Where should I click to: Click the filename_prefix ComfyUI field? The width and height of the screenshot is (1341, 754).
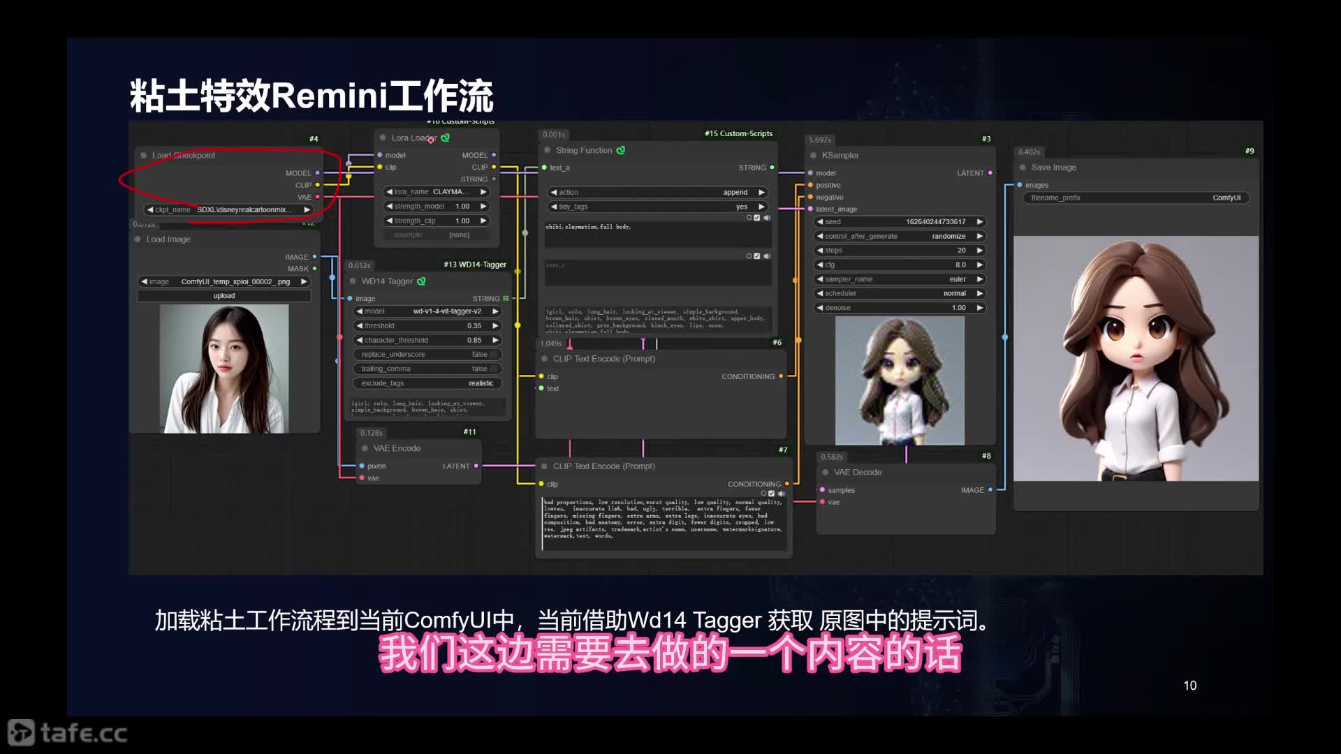pos(1136,198)
